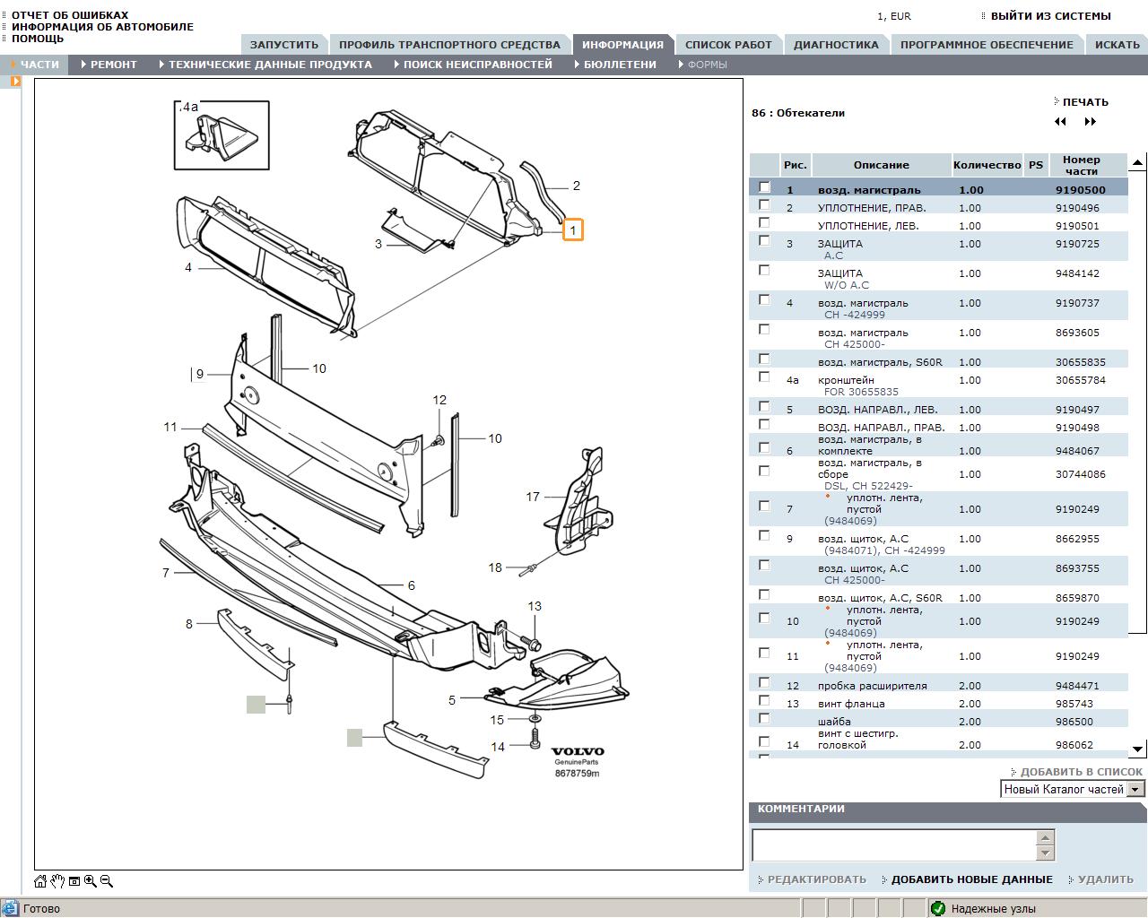The height and width of the screenshot is (918, 1148).
Task: Tick checkbox for part 9190500
Action: 764,187
